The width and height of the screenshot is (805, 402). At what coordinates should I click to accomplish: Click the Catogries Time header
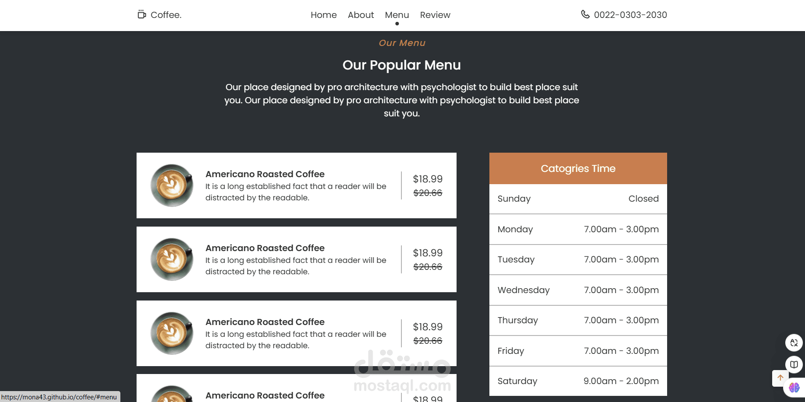pos(578,168)
